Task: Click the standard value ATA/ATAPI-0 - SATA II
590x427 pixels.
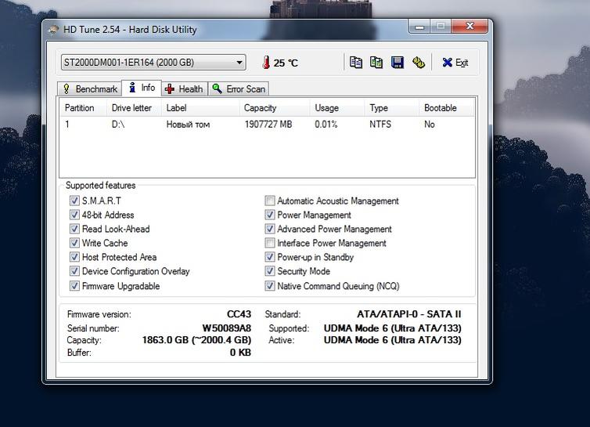Action: [x=409, y=314]
